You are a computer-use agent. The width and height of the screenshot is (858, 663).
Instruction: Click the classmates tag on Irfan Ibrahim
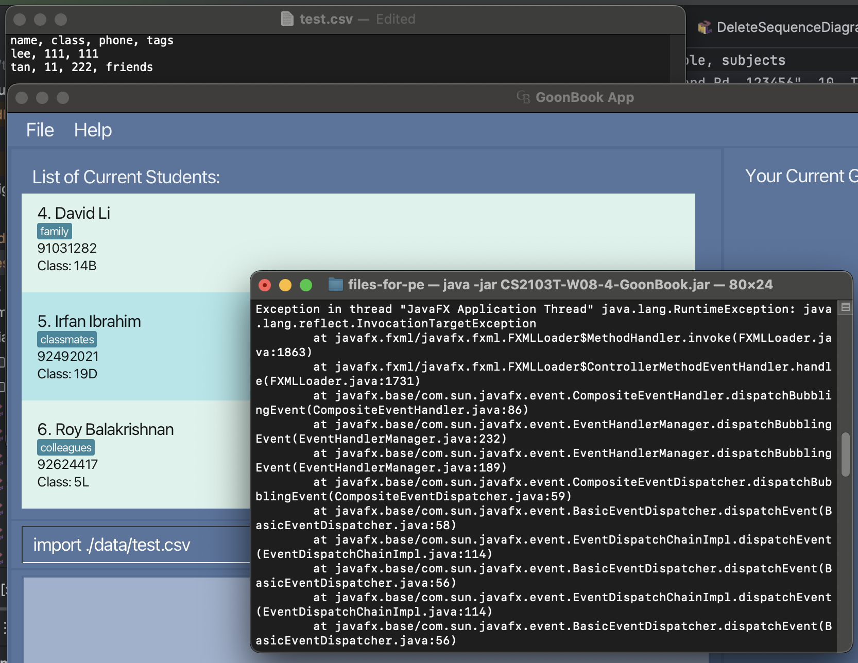[x=67, y=340]
